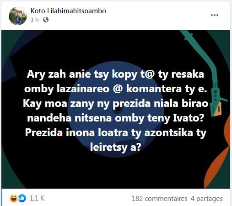Click the "3 h" post timestamp

[34, 20]
